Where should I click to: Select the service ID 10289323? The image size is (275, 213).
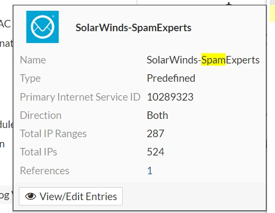click(170, 97)
